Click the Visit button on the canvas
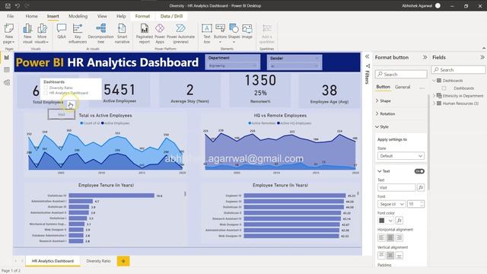Screen dimensions: 487x274 (62, 114)
